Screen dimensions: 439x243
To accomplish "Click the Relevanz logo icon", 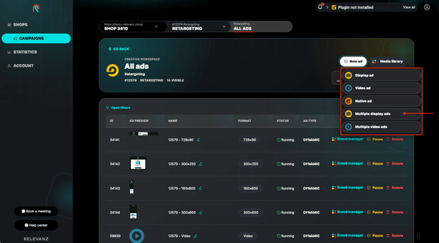I will (36, 9).
